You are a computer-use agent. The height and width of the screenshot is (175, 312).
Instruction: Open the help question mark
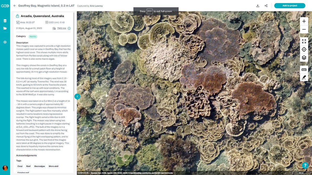click(x=305, y=165)
